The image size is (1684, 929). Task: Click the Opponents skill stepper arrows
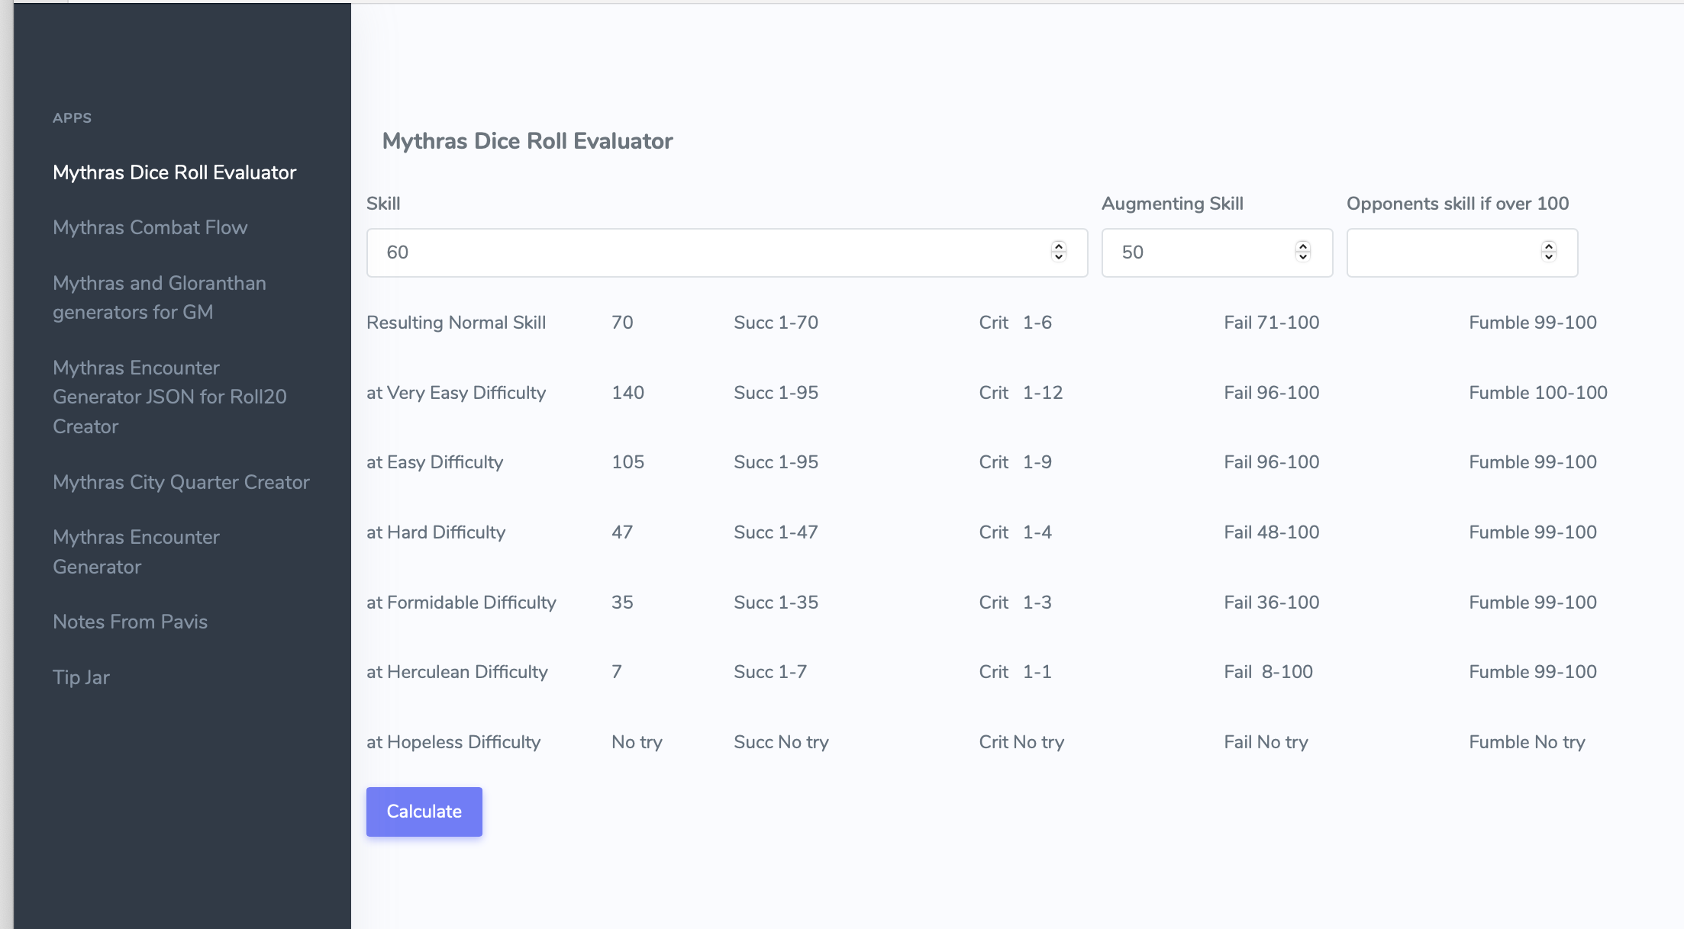[x=1548, y=252]
